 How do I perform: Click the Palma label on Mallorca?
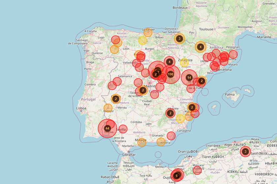[230, 94]
